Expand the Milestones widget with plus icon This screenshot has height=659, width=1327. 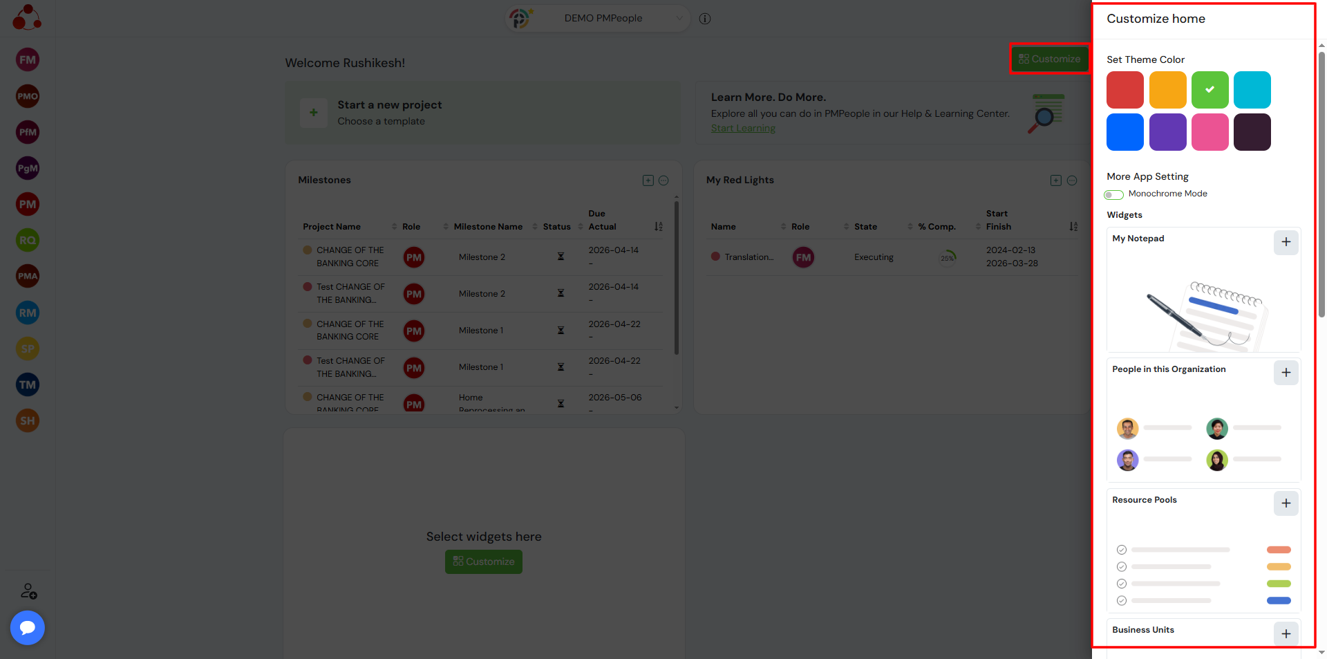648,180
